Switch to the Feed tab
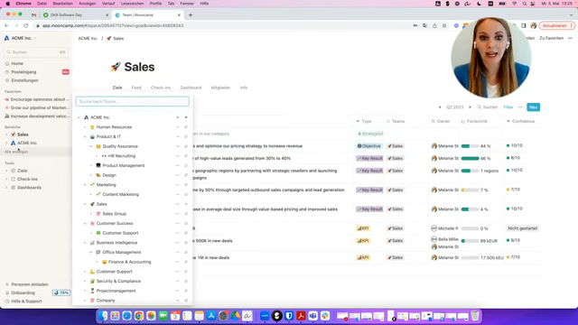The image size is (578, 325). tap(136, 88)
